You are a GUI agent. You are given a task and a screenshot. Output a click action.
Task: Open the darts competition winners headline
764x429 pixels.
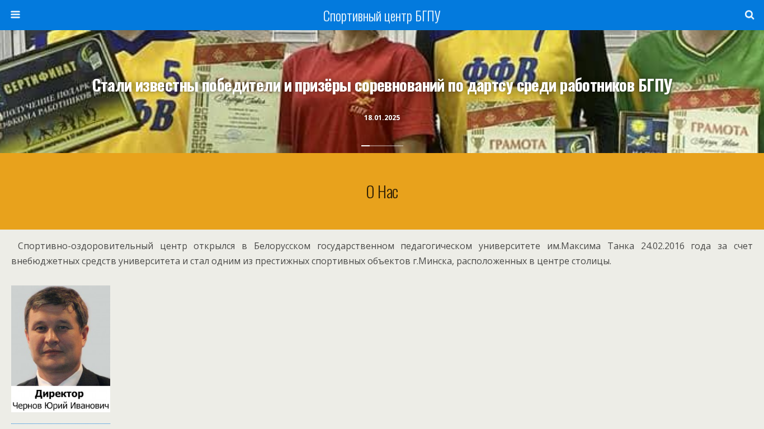[382, 85]
